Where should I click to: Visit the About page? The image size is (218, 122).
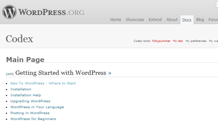[172, 20]
